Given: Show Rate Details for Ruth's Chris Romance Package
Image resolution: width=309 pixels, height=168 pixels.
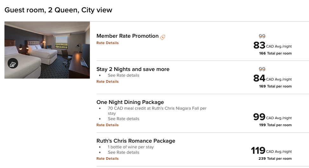Looking at the screenshot, I should (107, 158).
